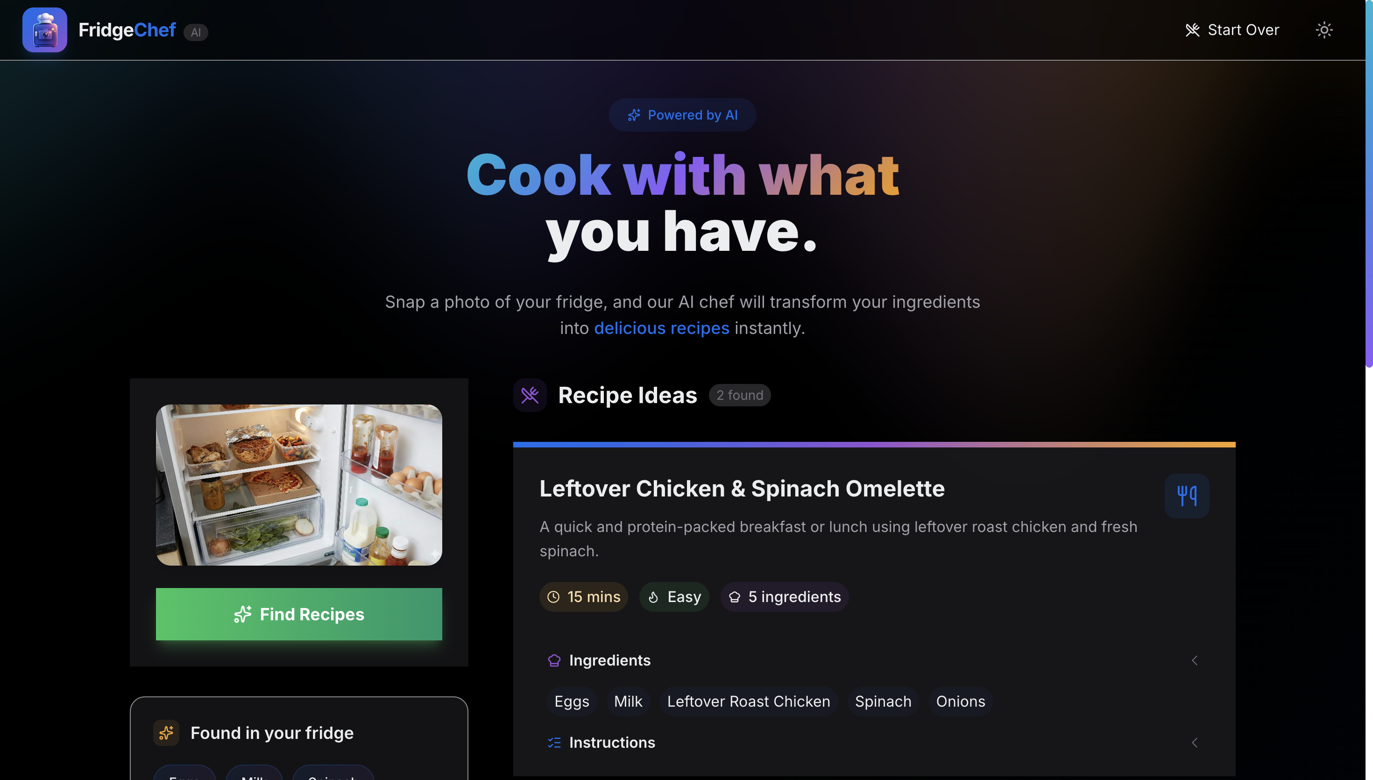Click the uploaded fridge photo thumbnail
The width and height of the screenshot is (1373, 780).
click(x=299, y=484)
